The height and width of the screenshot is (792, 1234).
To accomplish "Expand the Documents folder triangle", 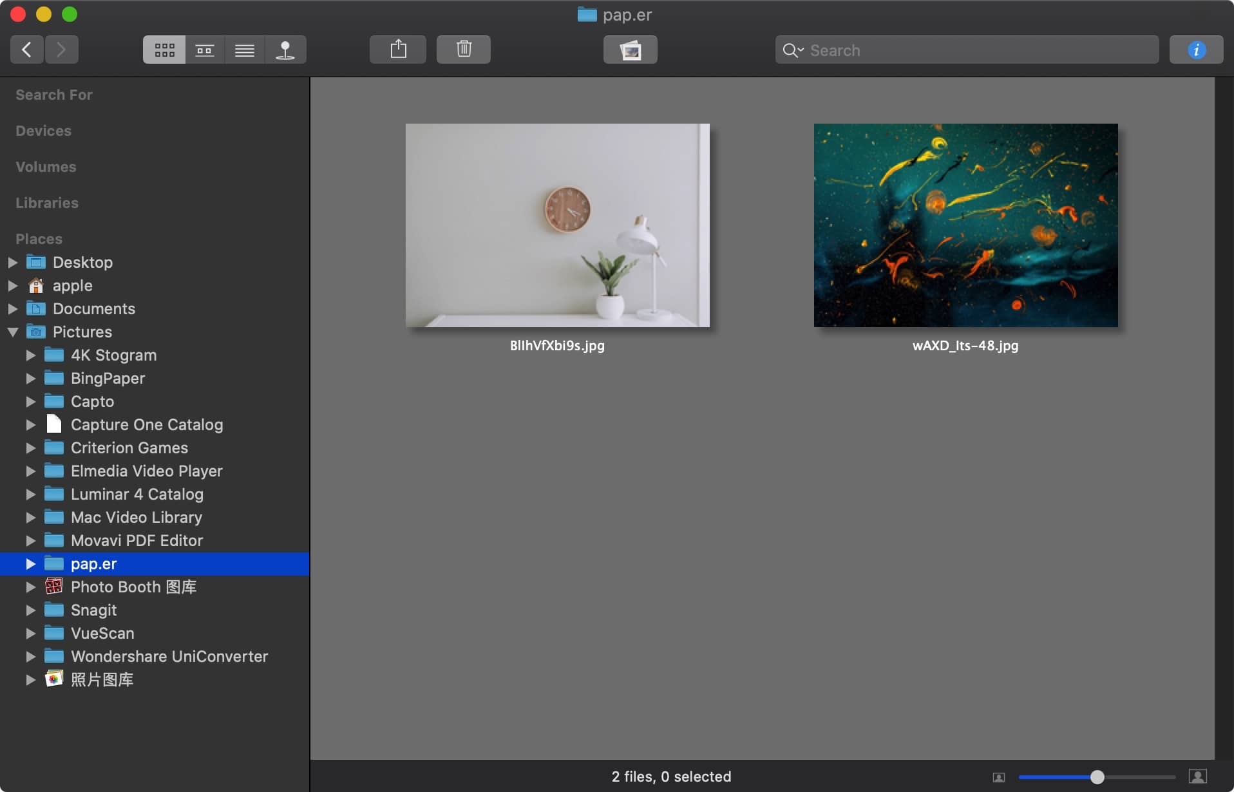I will click(x=12, y=308).
